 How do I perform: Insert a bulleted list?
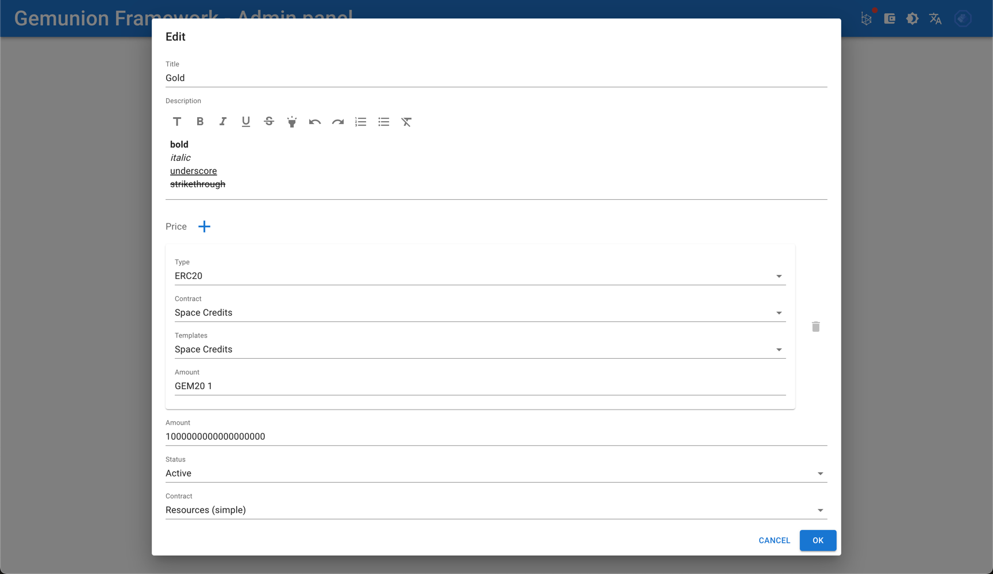(x=384, y=122)
